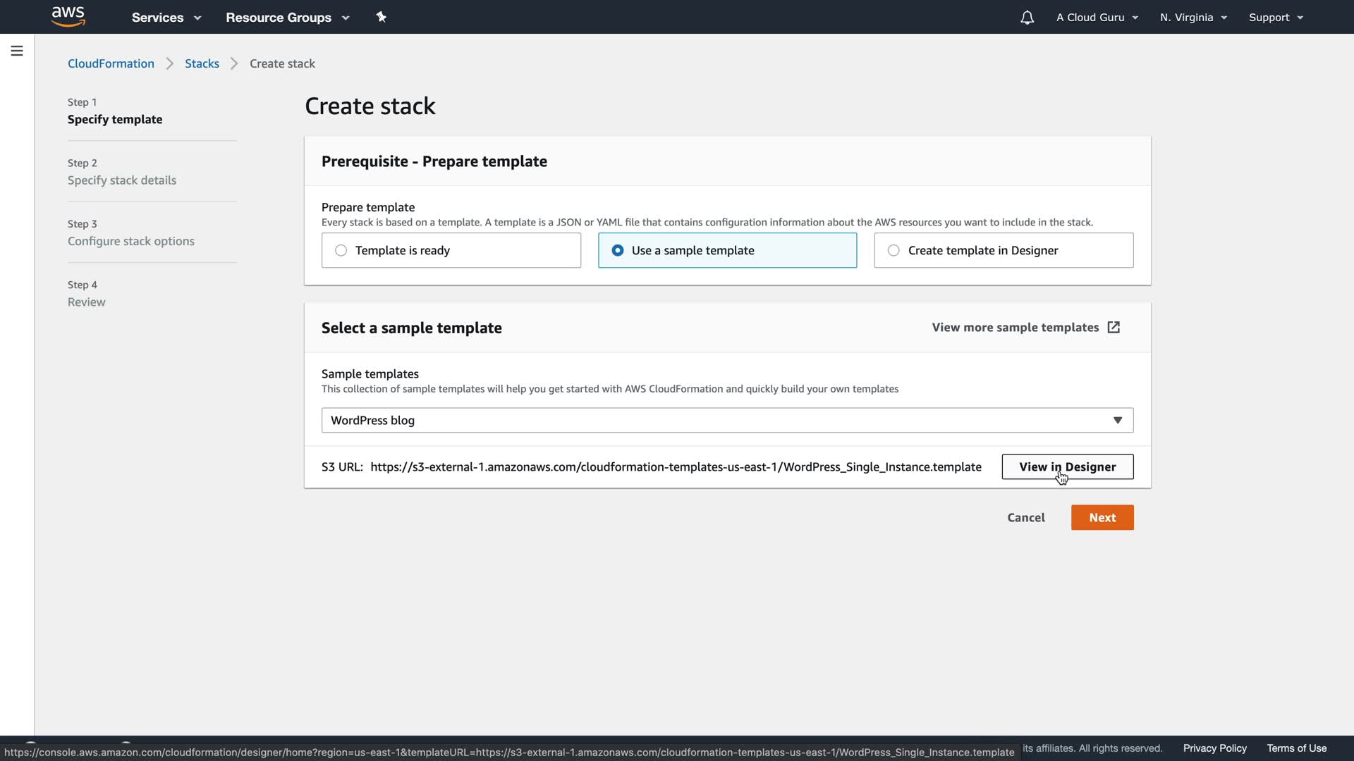Choose Create template in Designer option
The height and width of the screenshot is (761, 1354).
click(x=893, y=251)
